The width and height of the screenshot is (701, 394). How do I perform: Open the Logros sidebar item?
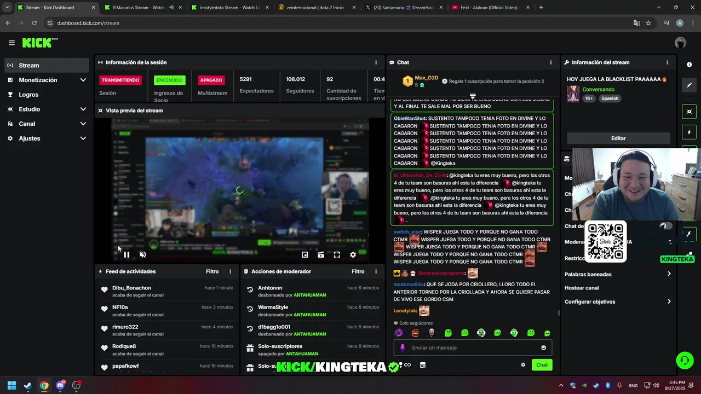coord(46,95)
